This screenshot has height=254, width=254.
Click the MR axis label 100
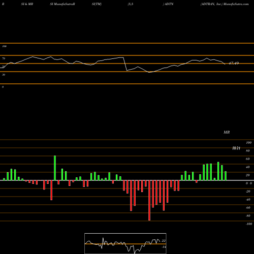(x=248, y=143)
